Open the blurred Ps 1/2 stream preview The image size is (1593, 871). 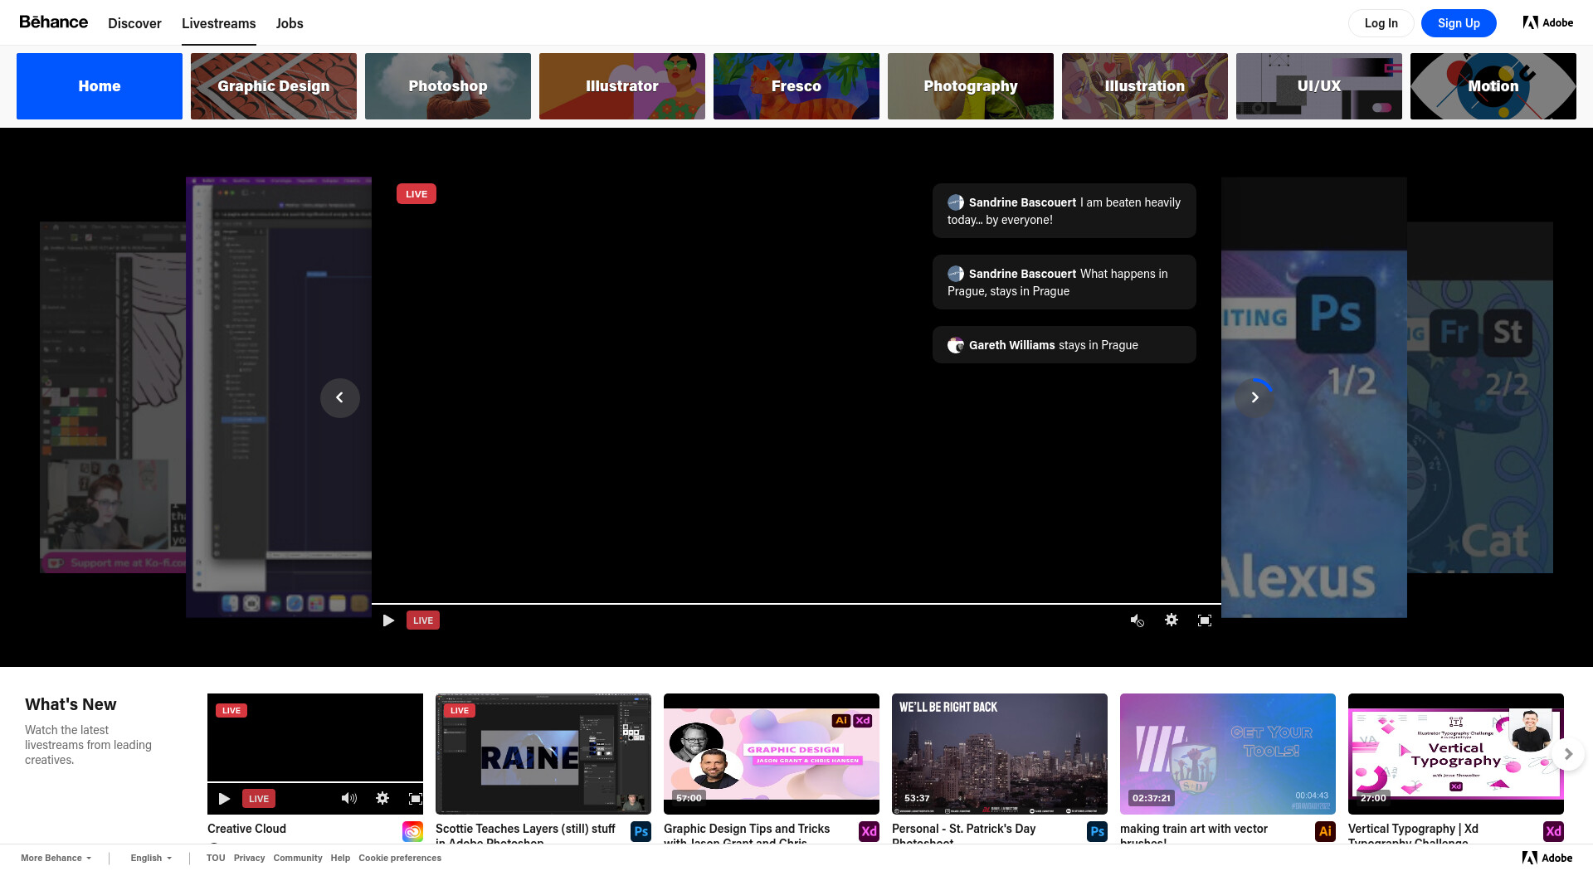pos(1314,398)
